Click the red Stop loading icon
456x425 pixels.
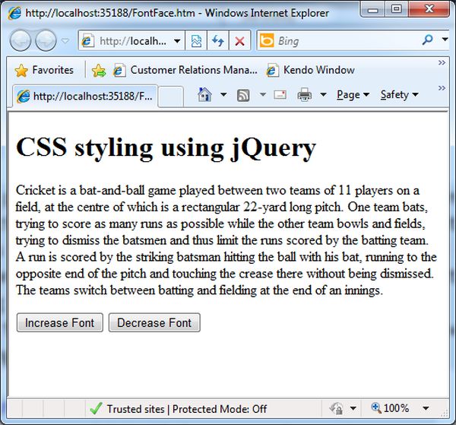click(239, 41)
